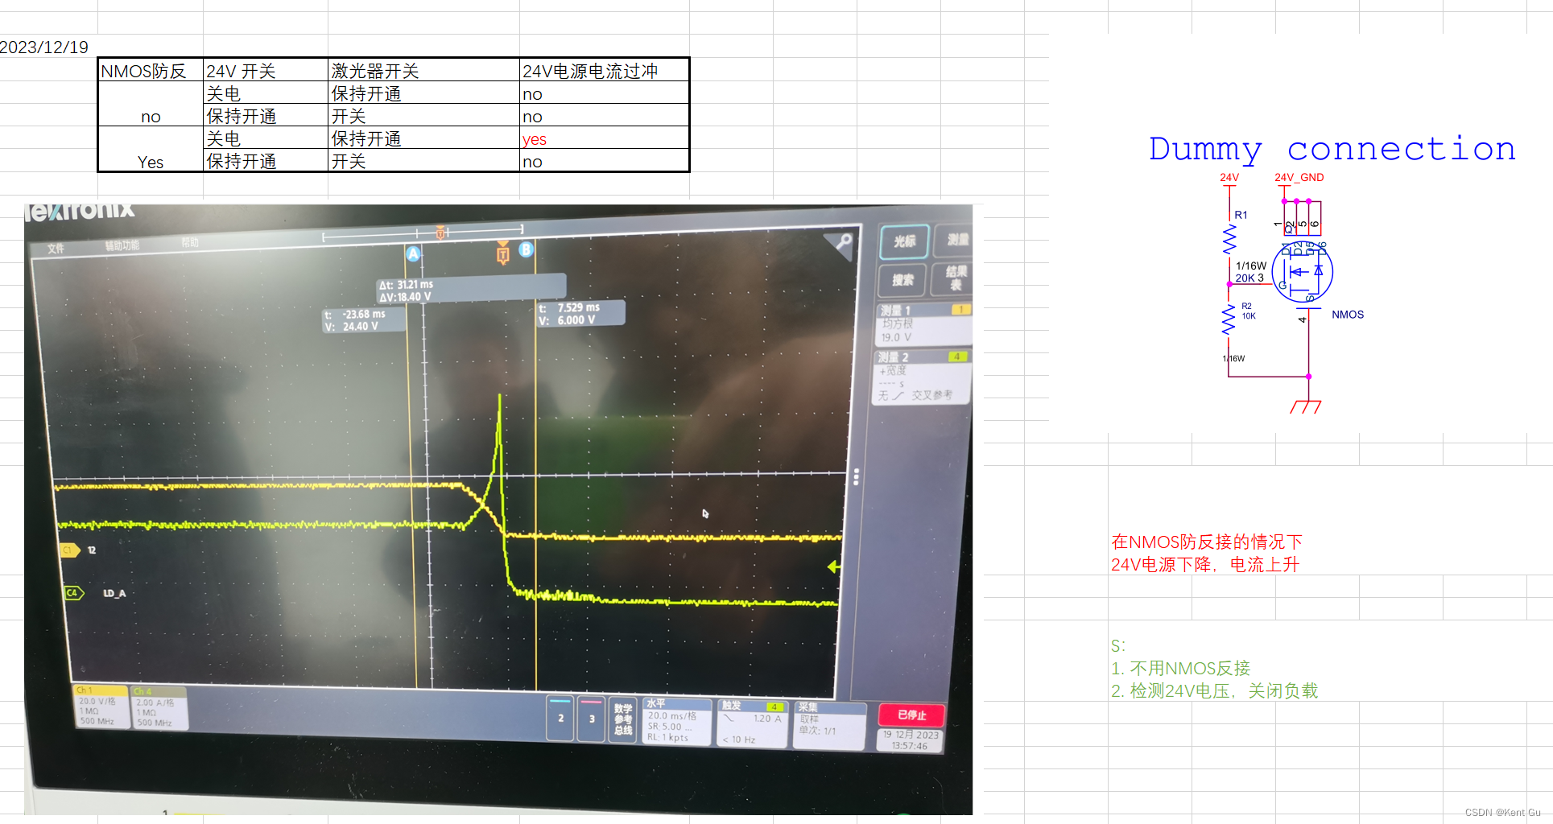Click cursor B readout showing 7.529 ms
The width and height of the screenshot is (1553, 824).
[x=580, y=313]
